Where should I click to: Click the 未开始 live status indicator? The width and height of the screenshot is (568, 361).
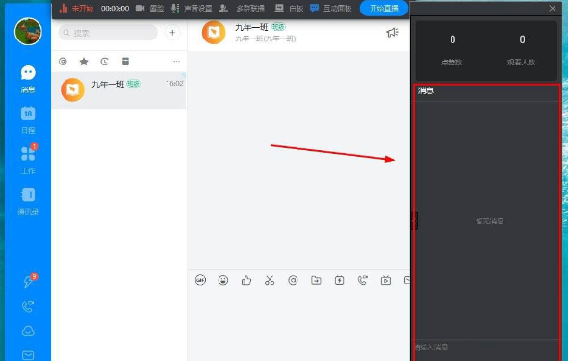(76, 8)
